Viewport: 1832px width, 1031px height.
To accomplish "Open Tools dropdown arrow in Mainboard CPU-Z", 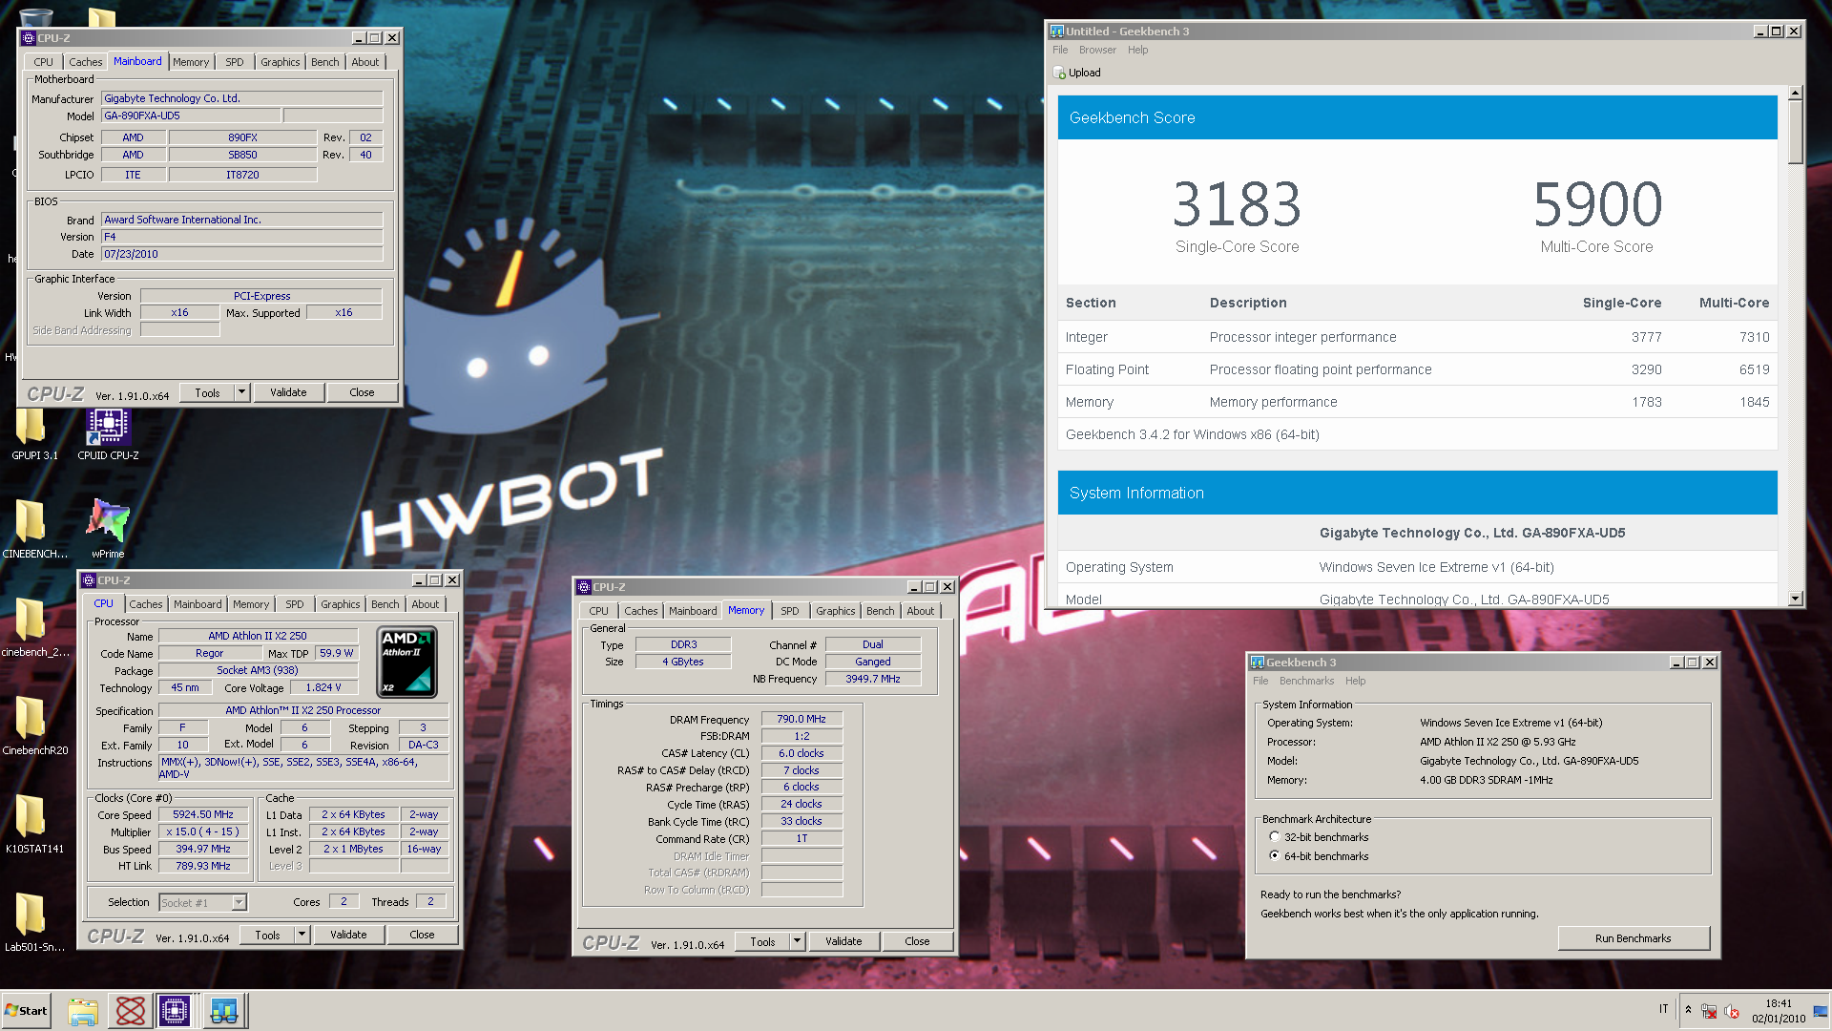I will tap(242, 392).
